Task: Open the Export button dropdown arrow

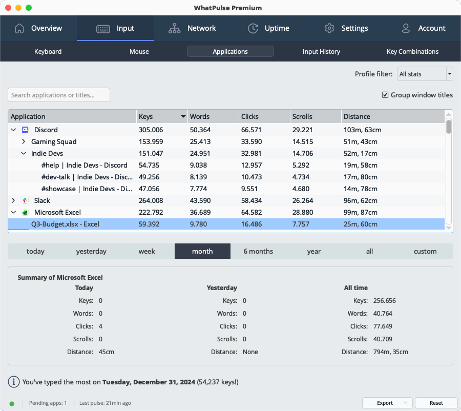Action: tap(406, 403)
